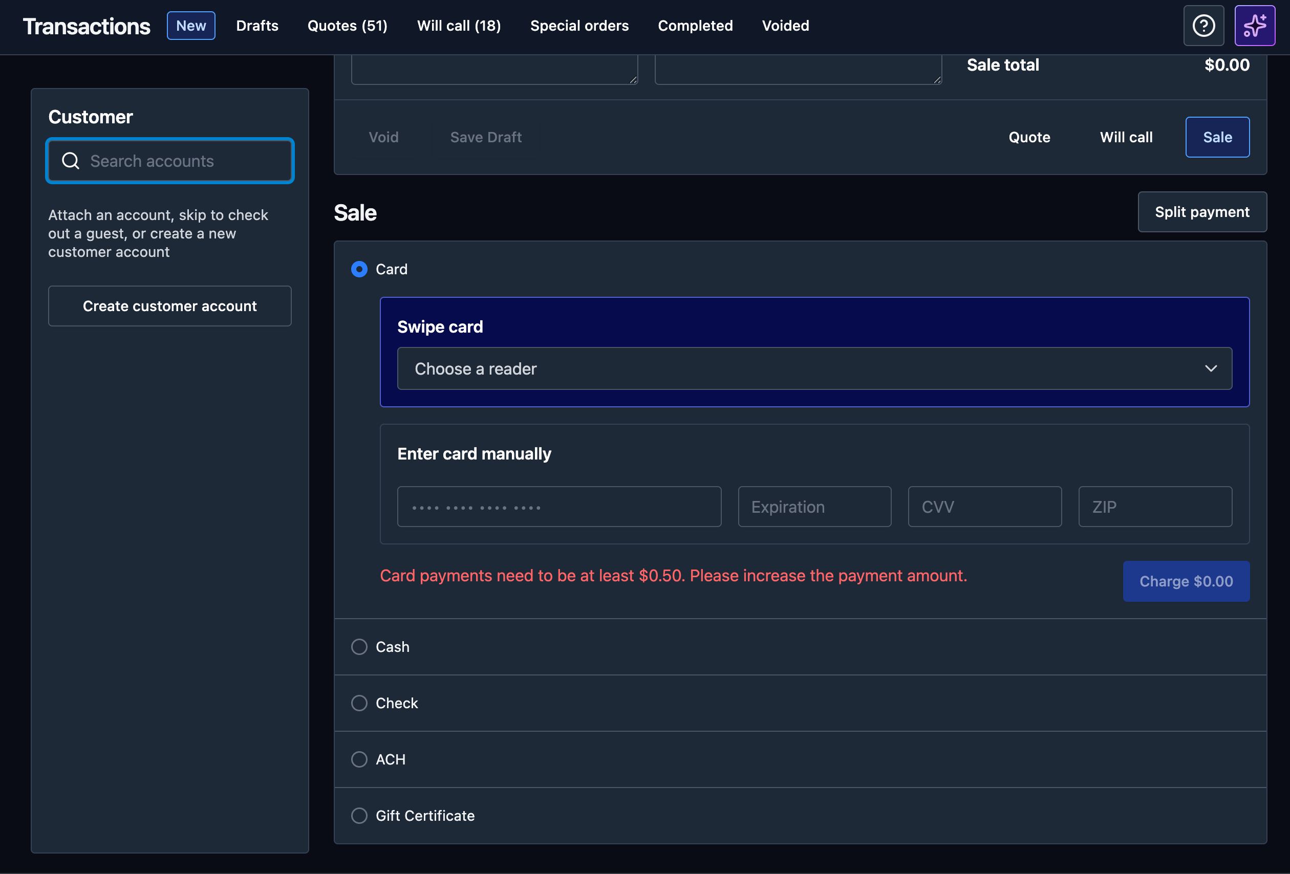Click the magnifier icon in account search

[71, 161]
